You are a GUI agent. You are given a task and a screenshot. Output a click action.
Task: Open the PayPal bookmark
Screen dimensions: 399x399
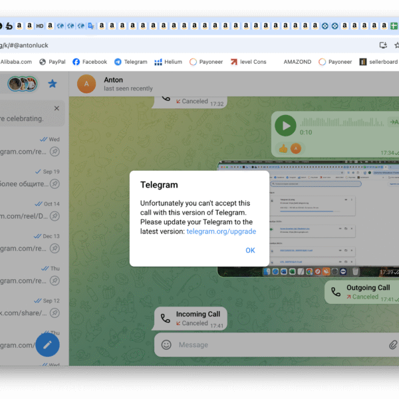(x=53, y=62)
